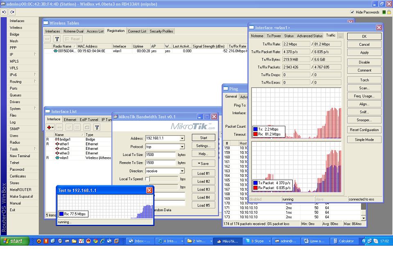Click the comment icon in Interface List toolbar

[x=86, y=127]
